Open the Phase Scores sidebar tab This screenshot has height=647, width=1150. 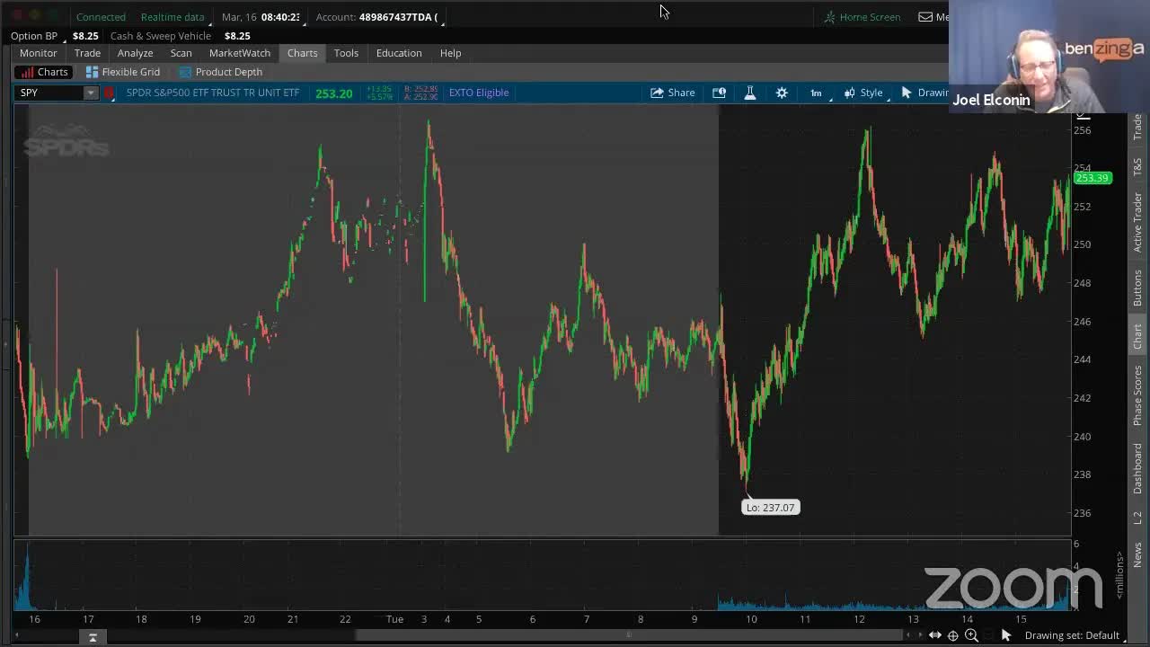tap(1137, 395)
